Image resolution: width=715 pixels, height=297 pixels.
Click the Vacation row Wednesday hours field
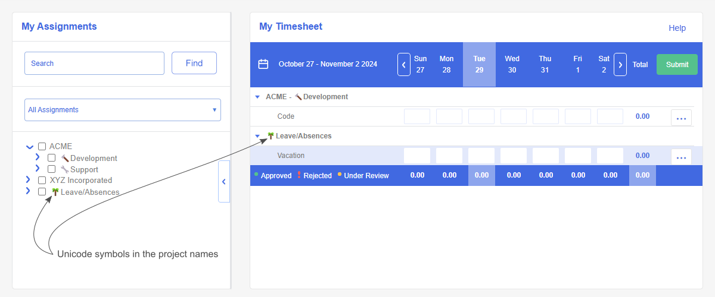[x=514, y=156]
